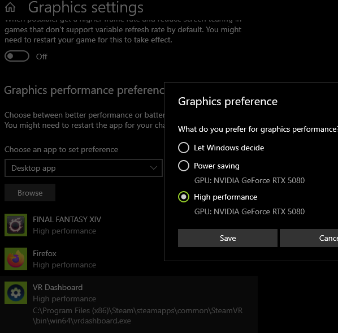Click the FINAL FANTASY XIV app icon
The image size is (338, 333).
tap(16, 225)
